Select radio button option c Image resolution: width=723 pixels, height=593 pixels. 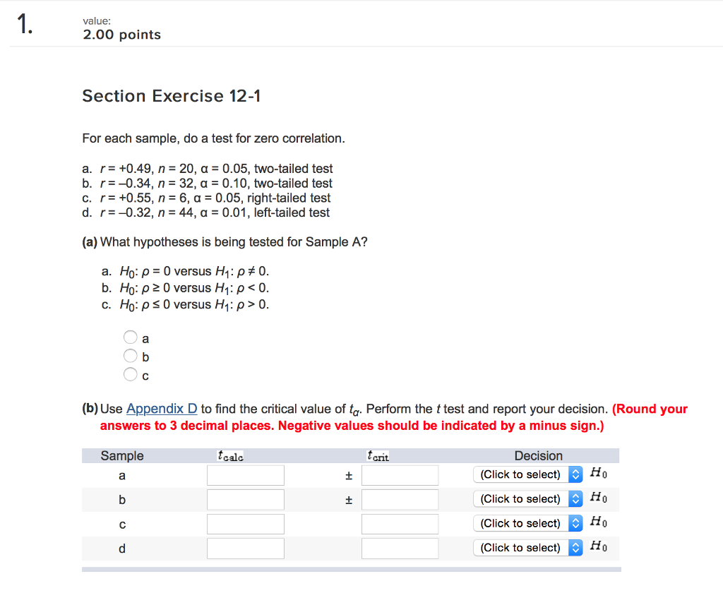click(131, 374)
